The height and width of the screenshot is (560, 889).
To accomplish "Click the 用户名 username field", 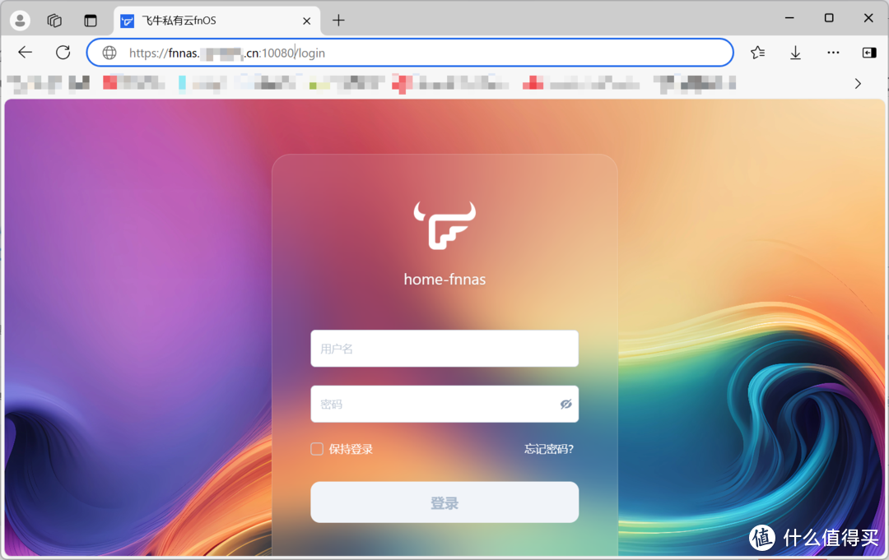I will click(x=444, y=348).
